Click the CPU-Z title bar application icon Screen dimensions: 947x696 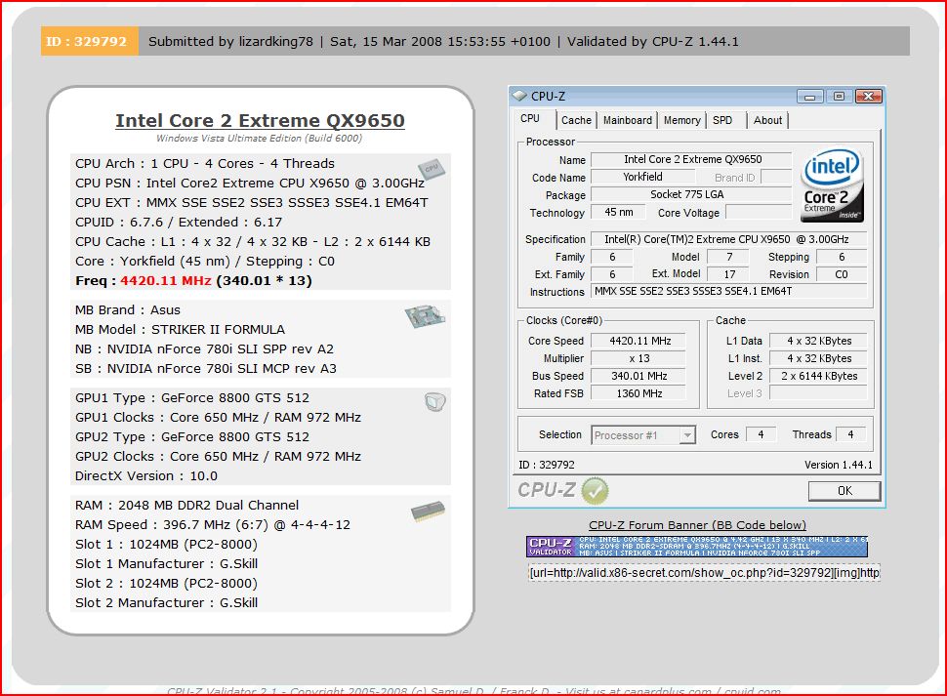[x=519, y=96]
